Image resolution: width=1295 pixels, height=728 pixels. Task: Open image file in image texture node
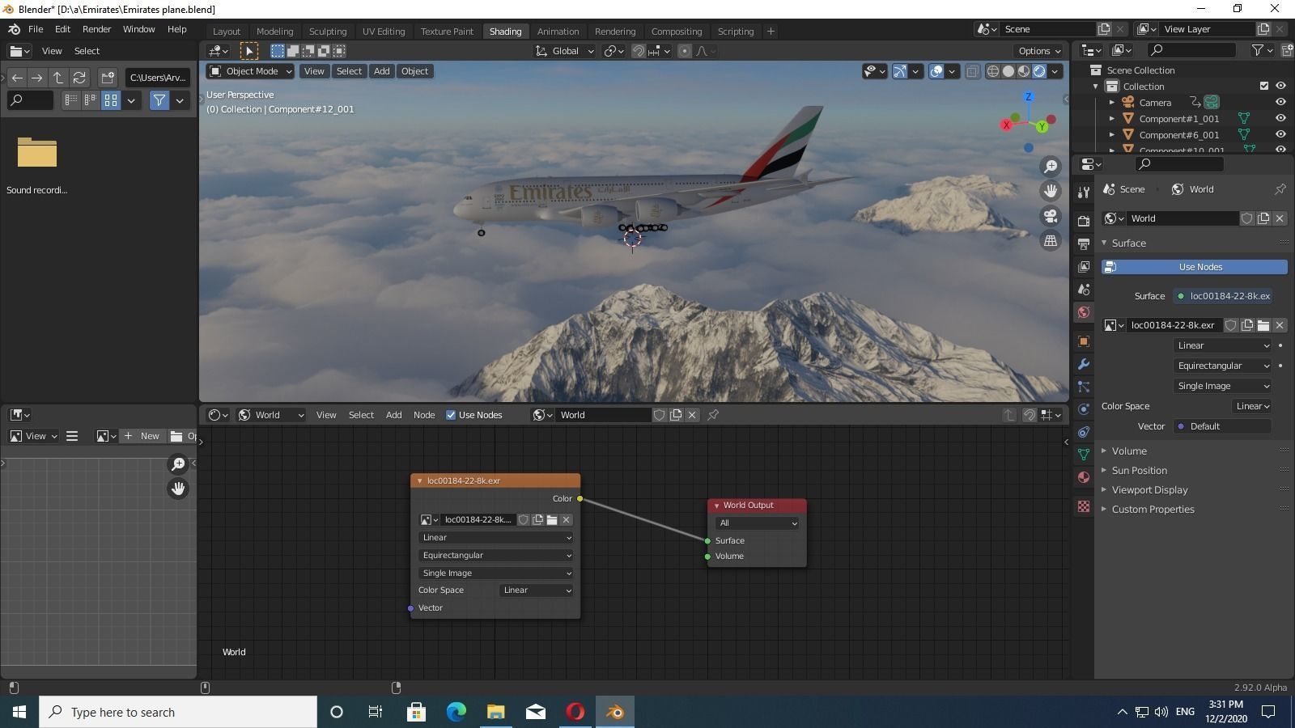552,519
